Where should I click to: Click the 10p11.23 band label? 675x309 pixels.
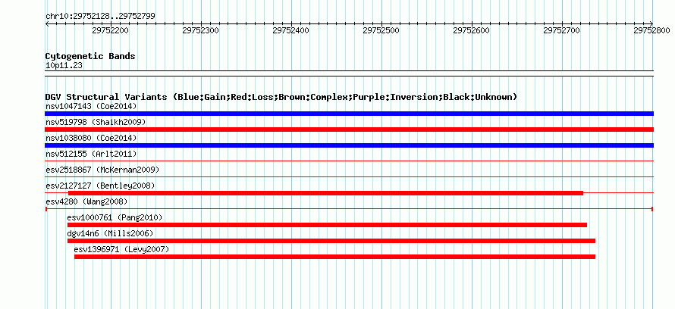click(x=64, y=66)
